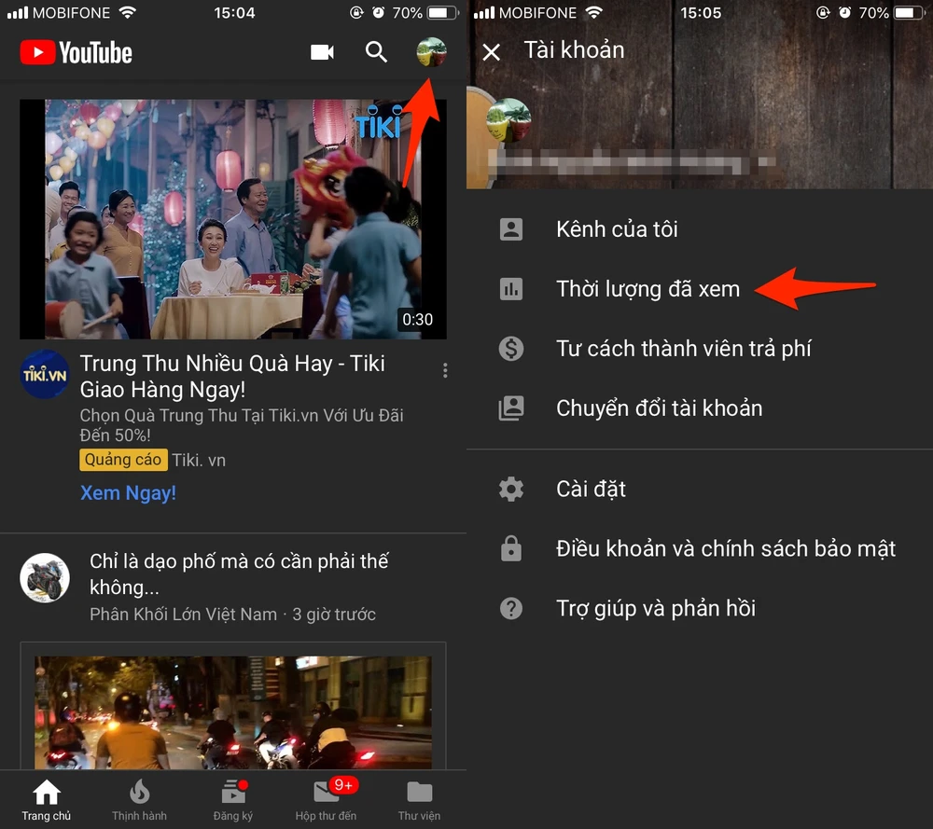Open 'Tư cách thành viên trả phí'
Viewport: 933px width, 829px height.
coord(683,349)
